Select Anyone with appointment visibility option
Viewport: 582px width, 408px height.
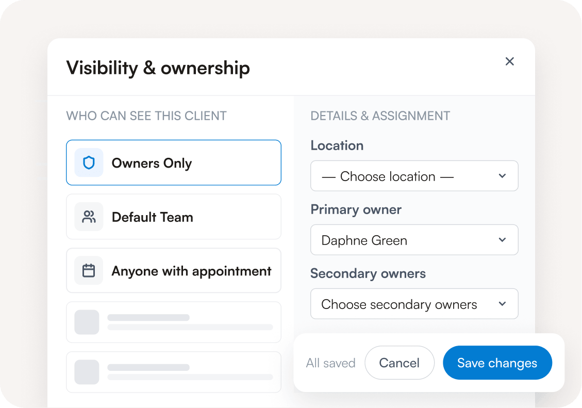(174, 271)
